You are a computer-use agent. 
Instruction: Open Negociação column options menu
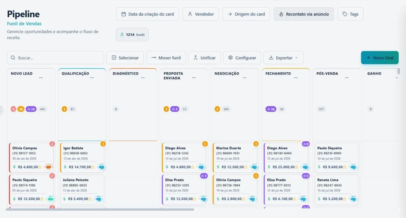coord(244,78)
